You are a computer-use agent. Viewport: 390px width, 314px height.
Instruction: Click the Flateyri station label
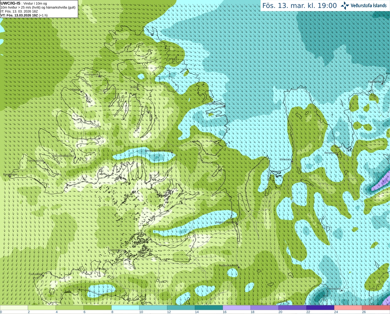click(76, 90)
